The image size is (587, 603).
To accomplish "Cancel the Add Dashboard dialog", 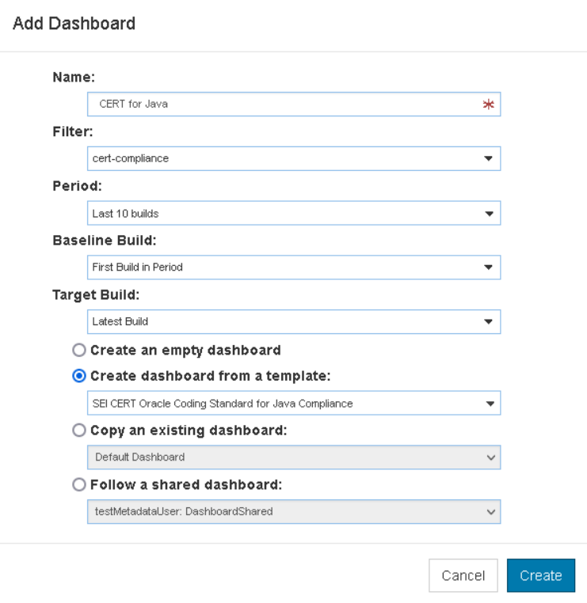I will tap(463, 575).
